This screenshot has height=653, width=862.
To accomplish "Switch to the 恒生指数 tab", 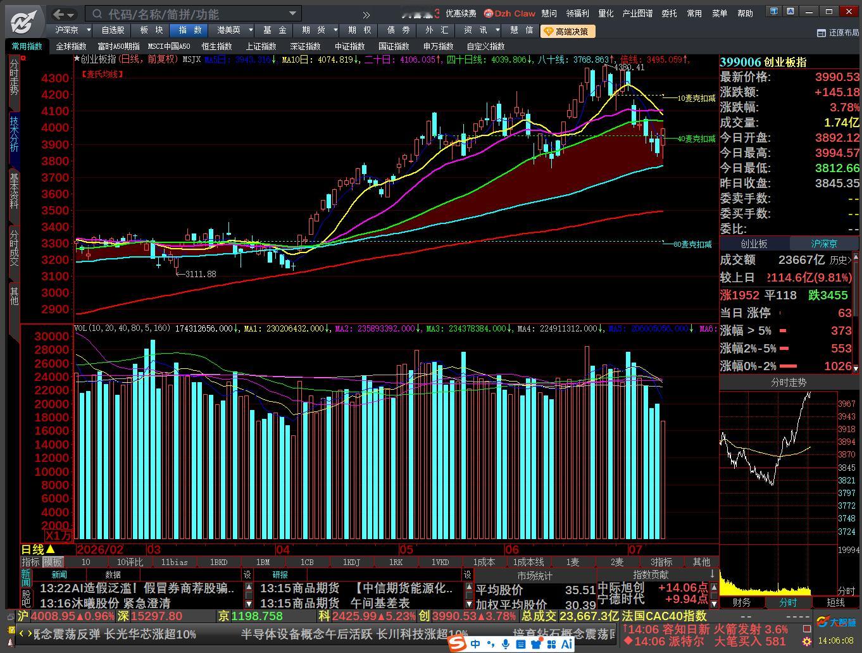I will coord(216,46).
